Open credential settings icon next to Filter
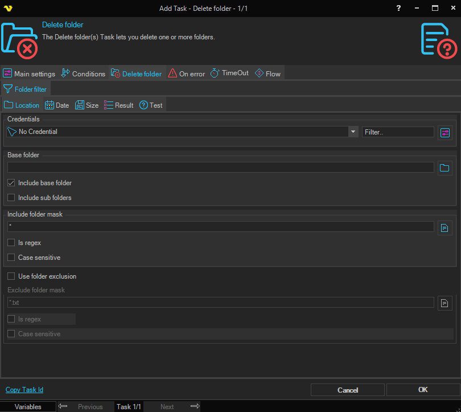The width and height of the screenshot is (461, 412). [x=445, y=132]
